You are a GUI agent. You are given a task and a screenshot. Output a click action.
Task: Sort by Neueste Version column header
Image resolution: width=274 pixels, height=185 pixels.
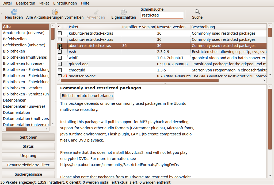[173, 27]
